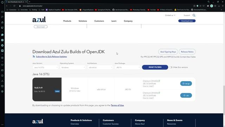Viewport: 225px width, 127px height.
Task: Open Twitter in the sidebar
Action: [2, 46]
